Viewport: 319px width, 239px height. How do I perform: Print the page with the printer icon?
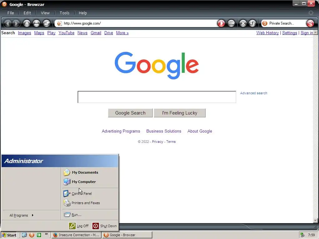36,23
